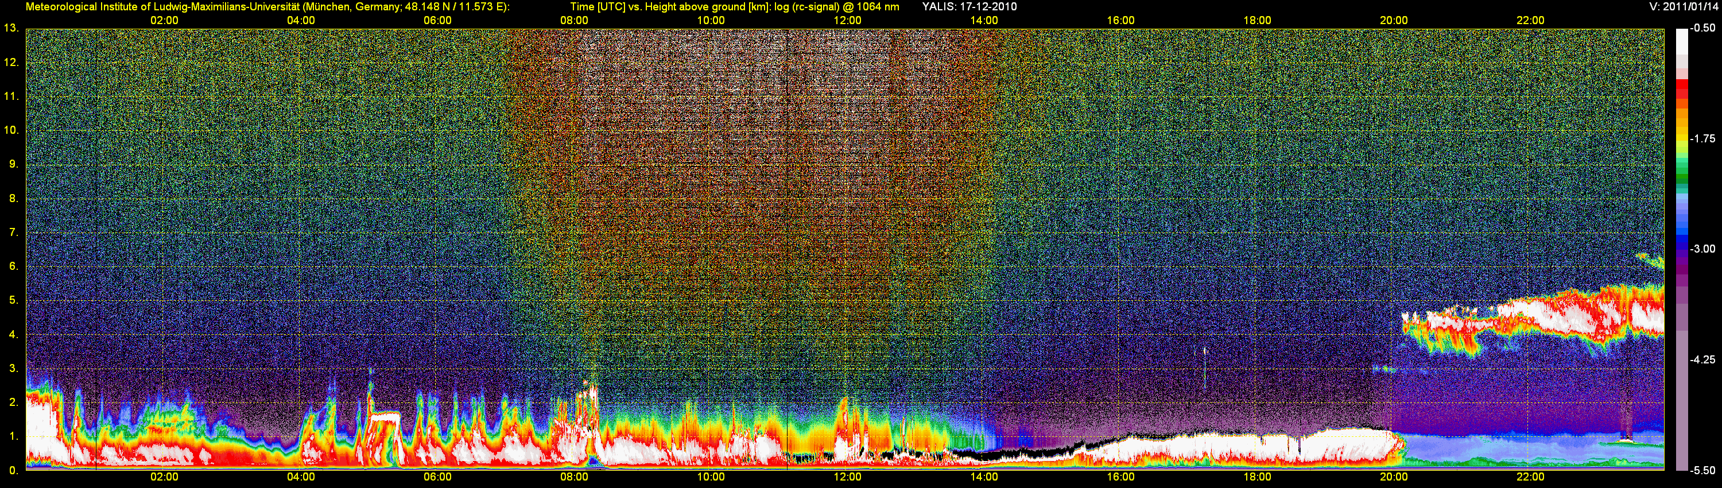Click the '9.' height axis label

(x=14, y=164)
